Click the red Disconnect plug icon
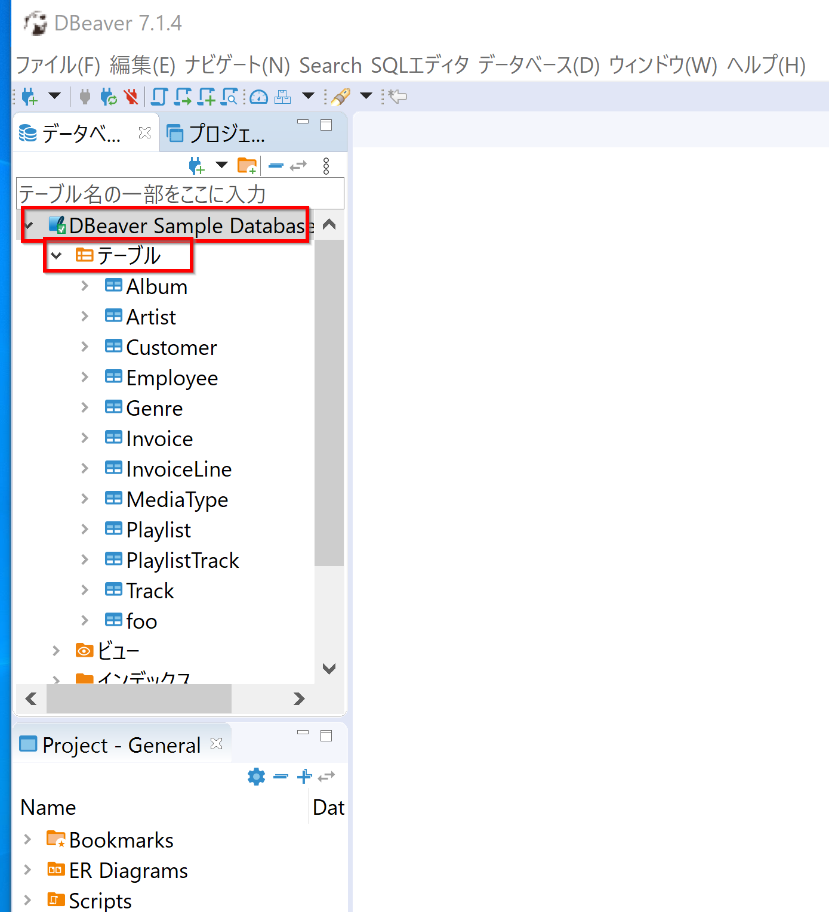This screenshot has height=912, width=829. (x=131, y=96)
